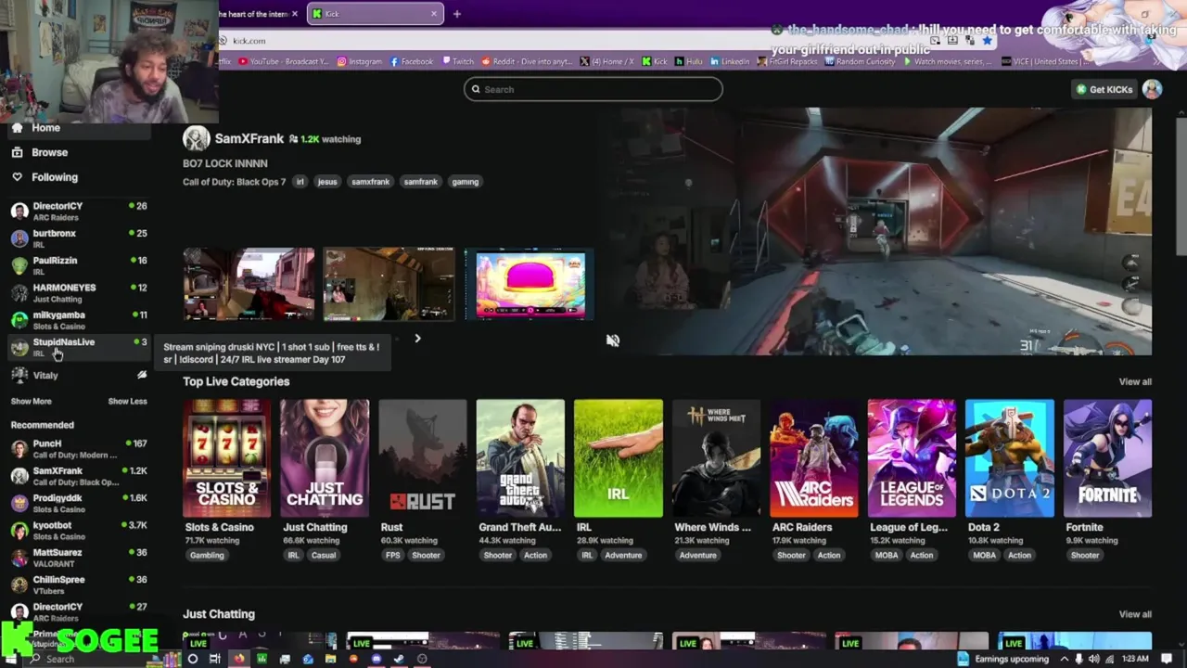Open the Twitch bookmark
Screen dimensions: 1187x668
point(458,61)
